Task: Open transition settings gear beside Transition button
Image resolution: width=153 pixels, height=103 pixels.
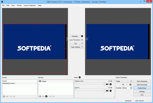Action: tap(82, 36)
